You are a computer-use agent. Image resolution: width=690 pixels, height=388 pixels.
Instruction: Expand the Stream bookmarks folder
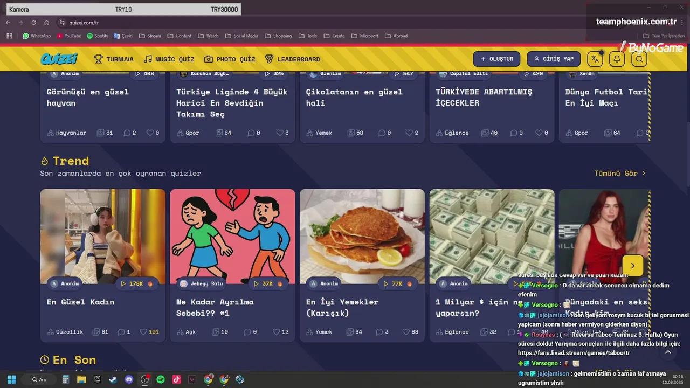coord(150,36)
